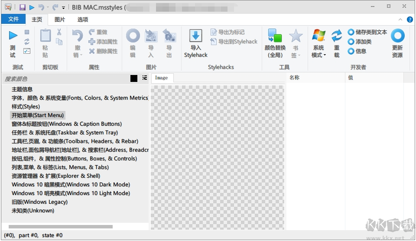
Task: Click the small play icon in quick access toolbar
Action: click(x=32, y=7)
